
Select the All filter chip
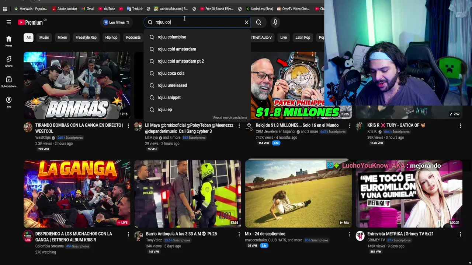28,37
